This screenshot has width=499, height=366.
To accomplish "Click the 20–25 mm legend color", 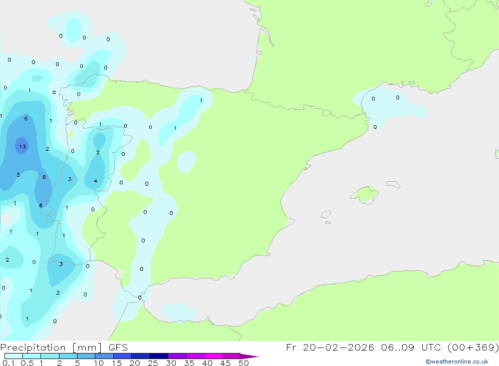I will (140, 356).
